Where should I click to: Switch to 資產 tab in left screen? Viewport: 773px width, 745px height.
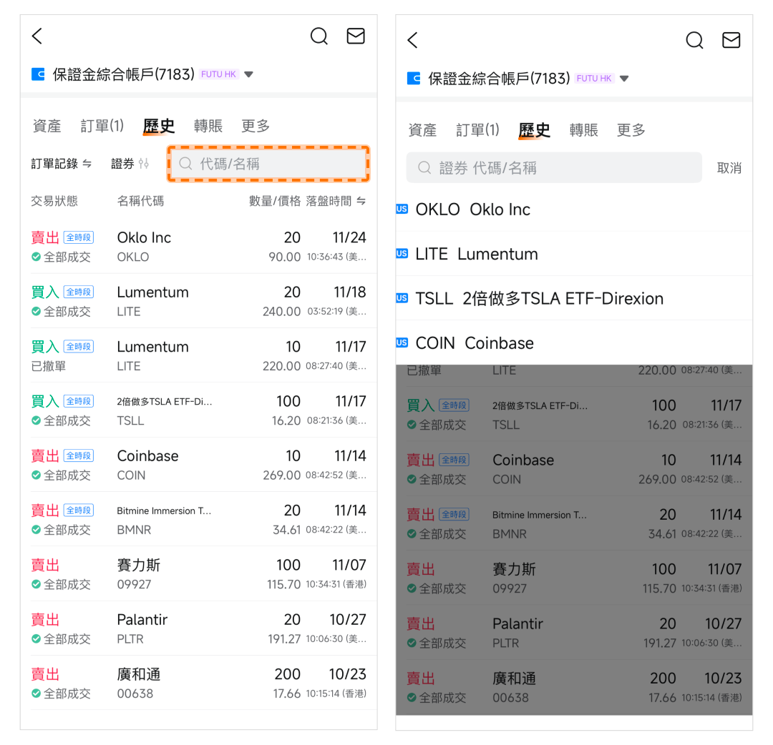47,127
